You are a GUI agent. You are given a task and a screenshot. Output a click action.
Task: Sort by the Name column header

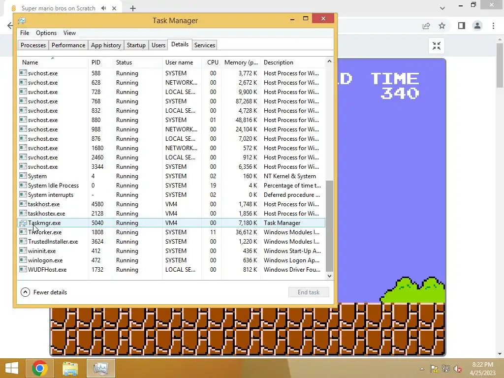[x=53, y=63]
